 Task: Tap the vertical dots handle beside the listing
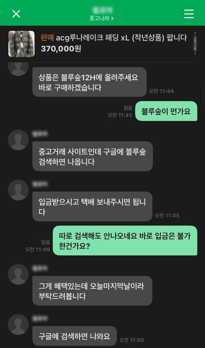click(x=195, y=43)
